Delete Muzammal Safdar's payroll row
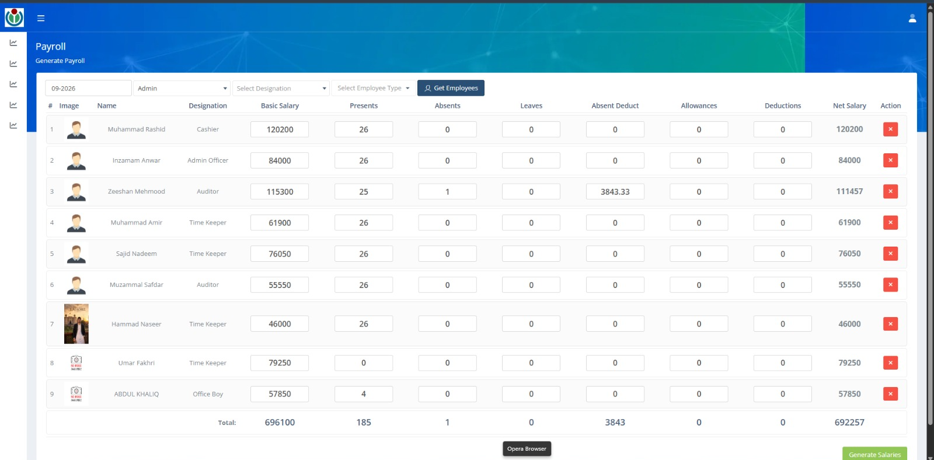The image size is (934, 460). pos(890,285)
